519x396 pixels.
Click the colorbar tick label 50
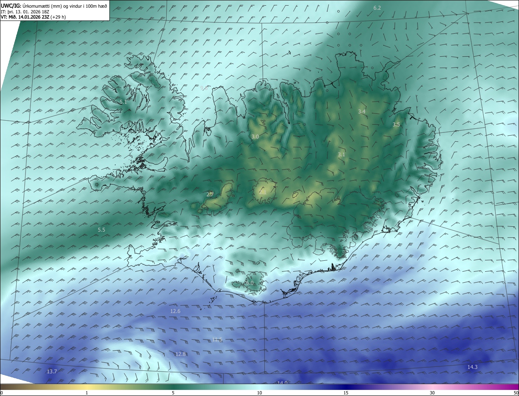tap(516, 393)
